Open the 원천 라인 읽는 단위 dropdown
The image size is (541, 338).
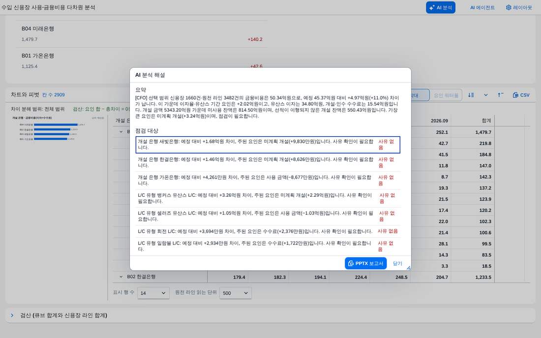pos(235,293)
